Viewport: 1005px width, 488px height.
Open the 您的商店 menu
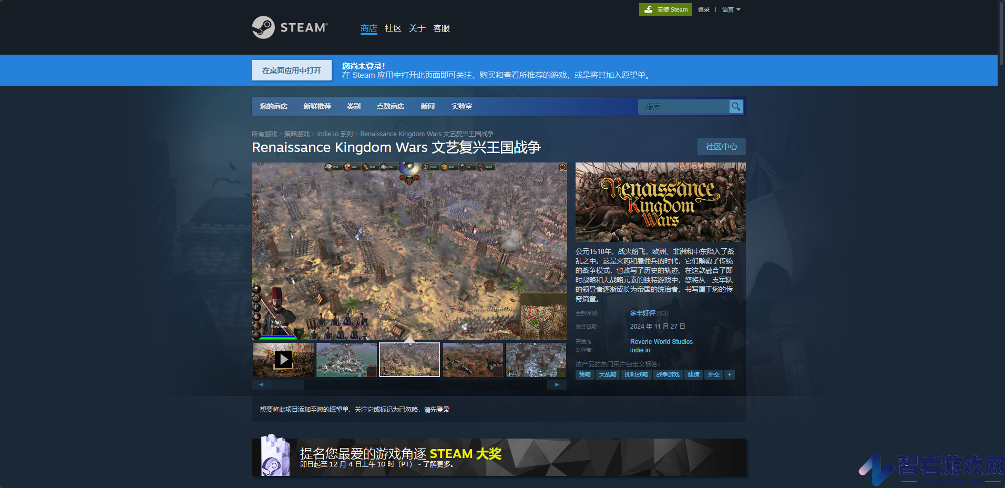(x=274, y=106)
